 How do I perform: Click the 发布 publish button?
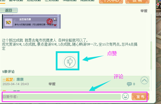click(140, 97)
